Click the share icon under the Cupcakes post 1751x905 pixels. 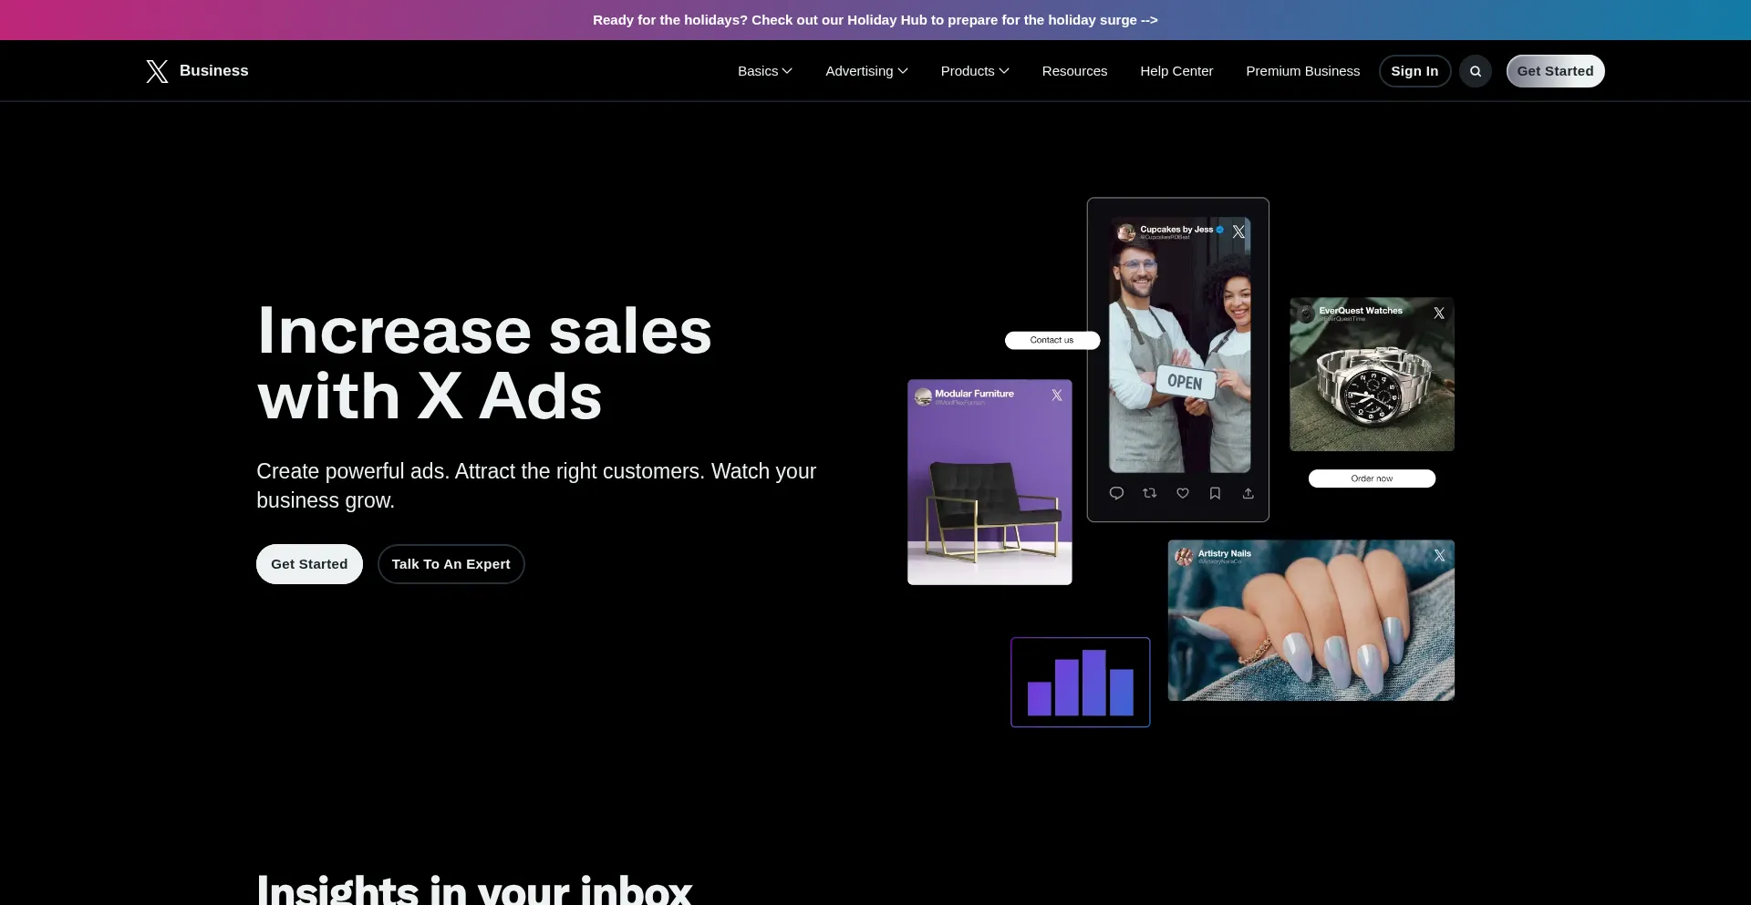pos(1248,493)
